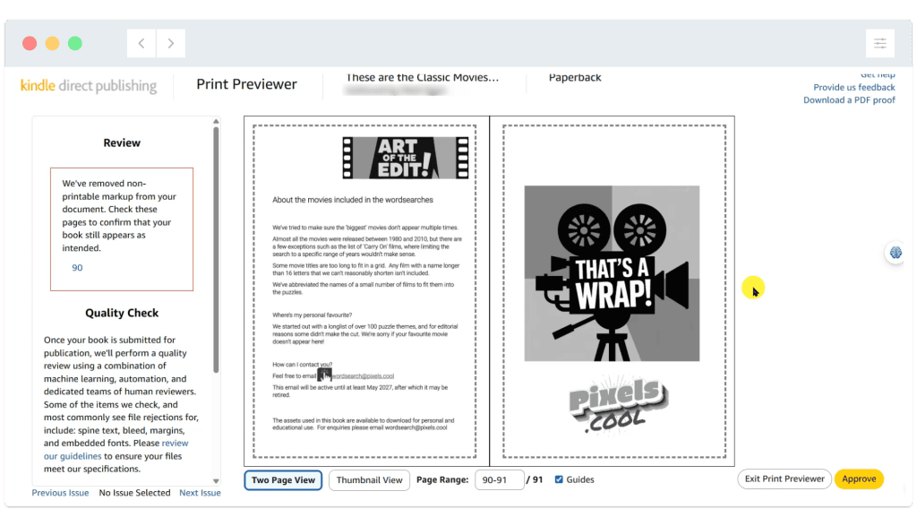917x526 pixels.
Task: Click the 'No Issue Selected' status text
Action: pyautogui.click(x=134, y=493)
